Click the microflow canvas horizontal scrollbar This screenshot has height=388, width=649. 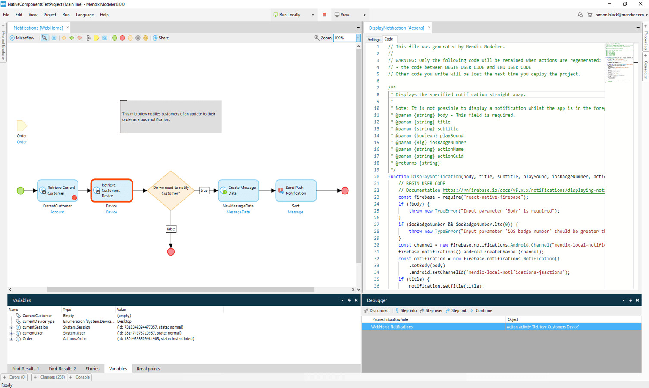pos(180,290)
